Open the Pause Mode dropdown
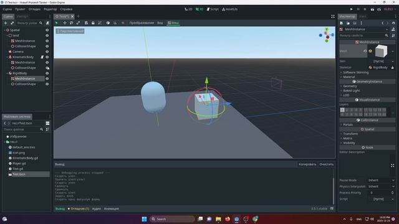The height and width of the screenshot is (224, 399). point(381,180)
